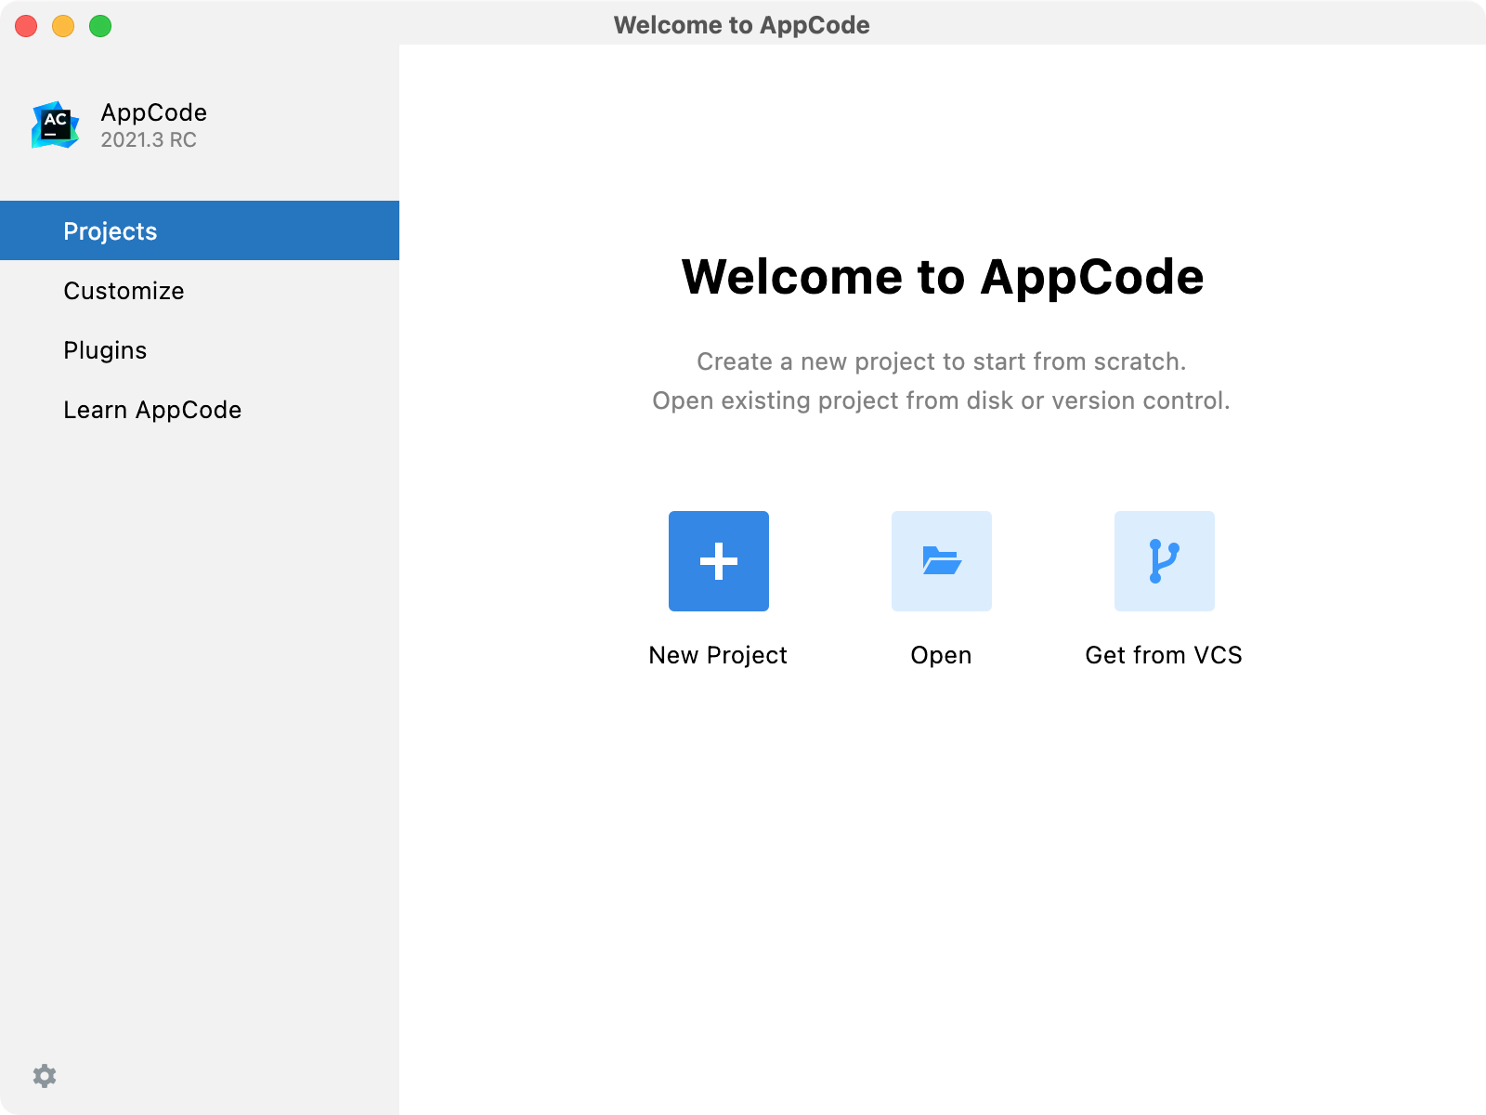Open the settings gear menu
Viewport: 1486px width, 1115px height.
click(x=45, y=1076)
